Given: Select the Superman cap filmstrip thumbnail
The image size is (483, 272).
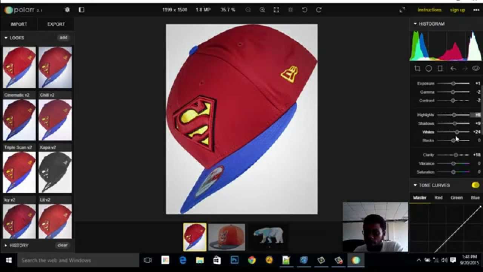Looking at the screenshot, I should tap(195, 237).
